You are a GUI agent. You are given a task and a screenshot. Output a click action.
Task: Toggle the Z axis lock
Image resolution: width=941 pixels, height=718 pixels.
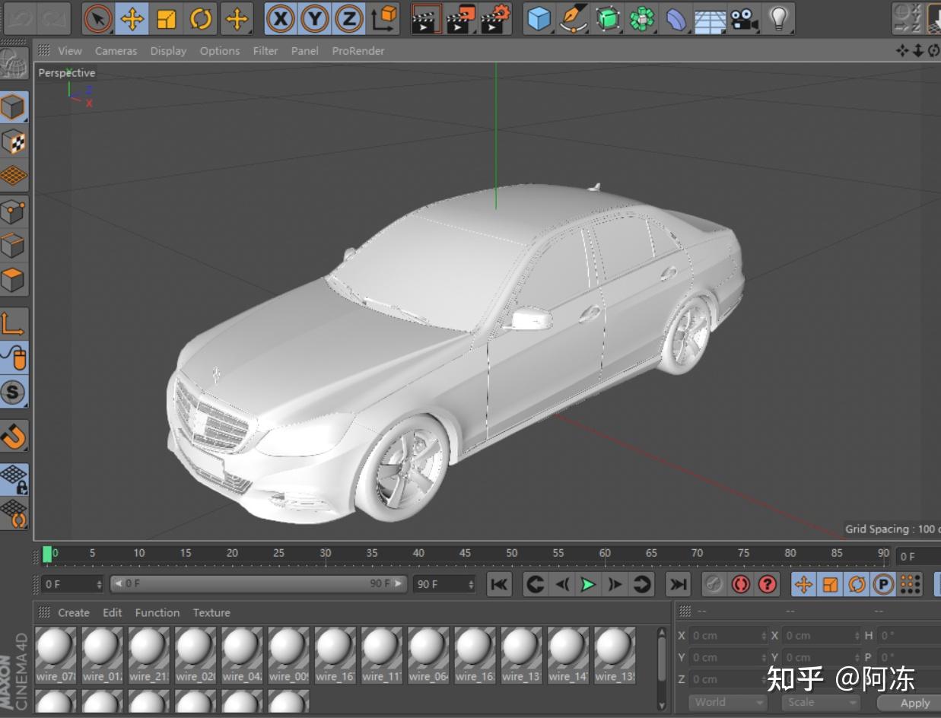[348, 18]
